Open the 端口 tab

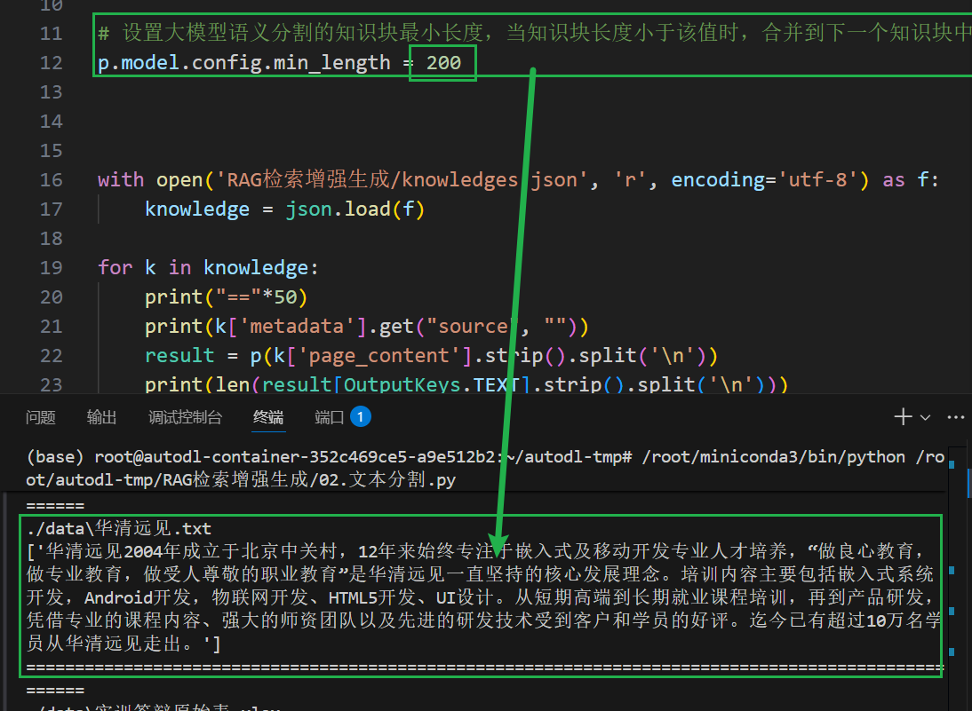tap(330, 417)
